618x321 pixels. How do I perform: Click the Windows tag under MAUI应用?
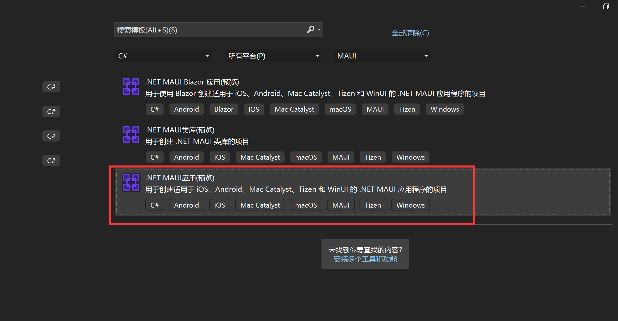click(x=410, y=205)
